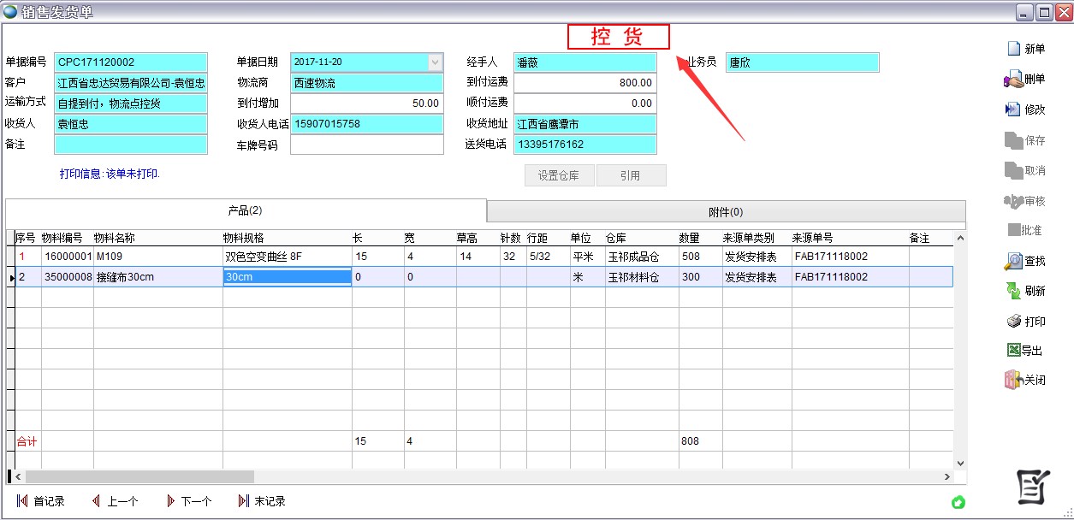This screenshot has height=520, width=1074.
Task: Expand the 单据日期 date dropdown
Action: coord(435,62)
